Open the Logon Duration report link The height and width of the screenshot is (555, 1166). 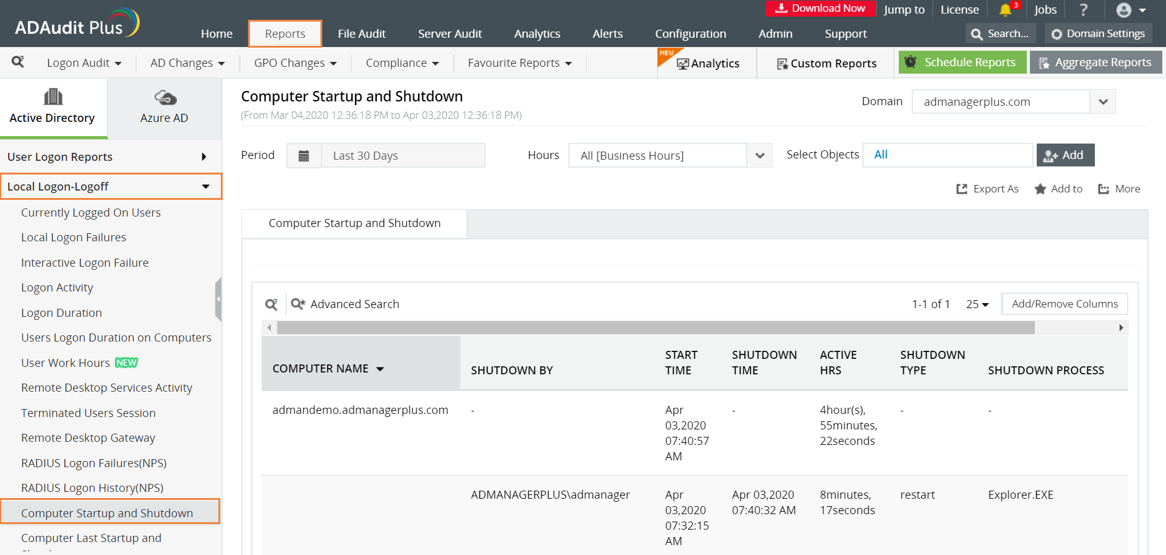pos(61,313)
